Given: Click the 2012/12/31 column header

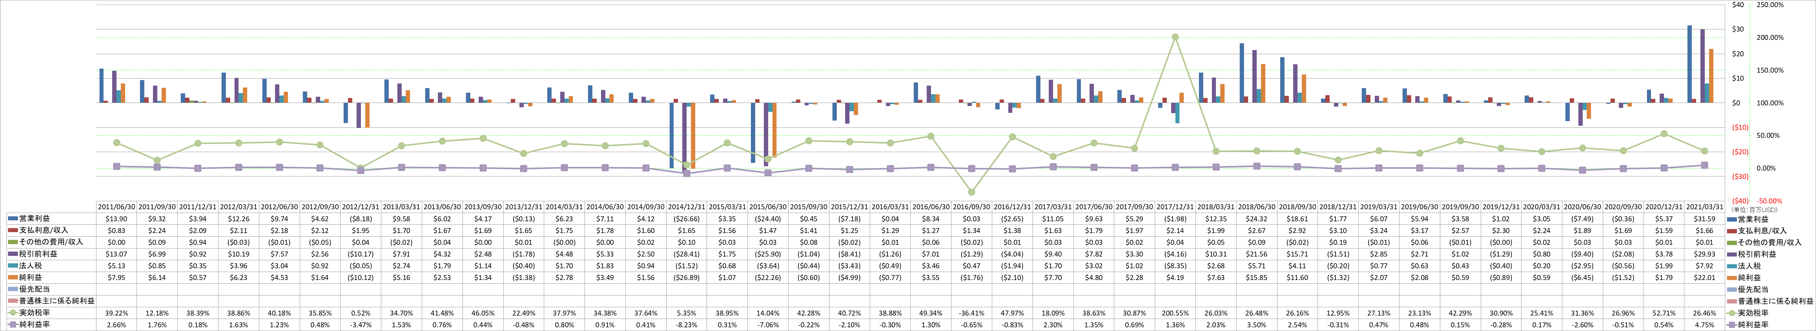Looking at the screenshot, I should [361, 207].
